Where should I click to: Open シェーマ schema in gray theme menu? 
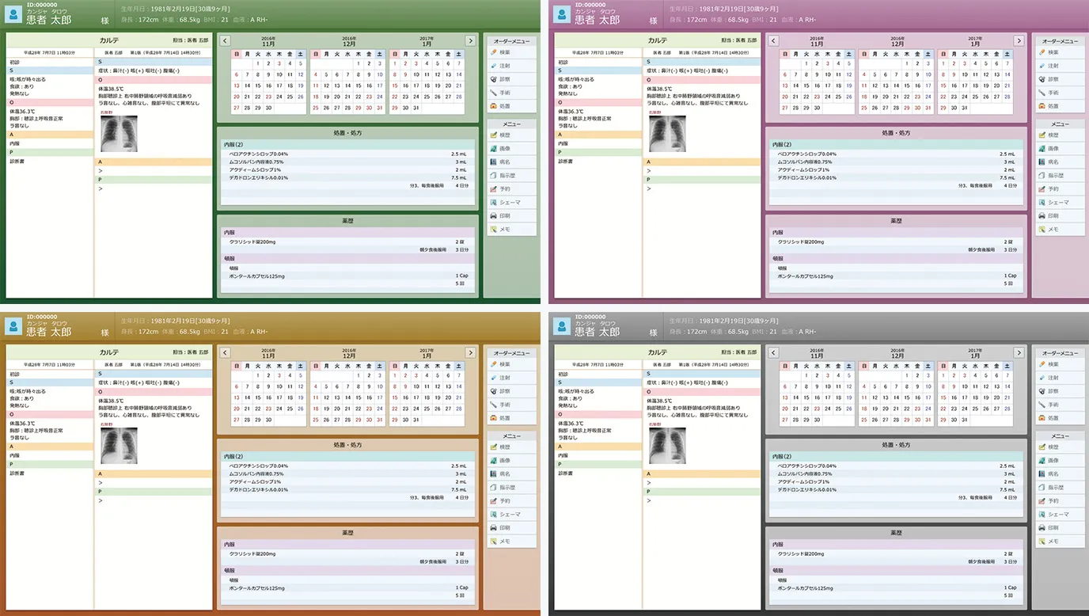tap(1059, 515)
